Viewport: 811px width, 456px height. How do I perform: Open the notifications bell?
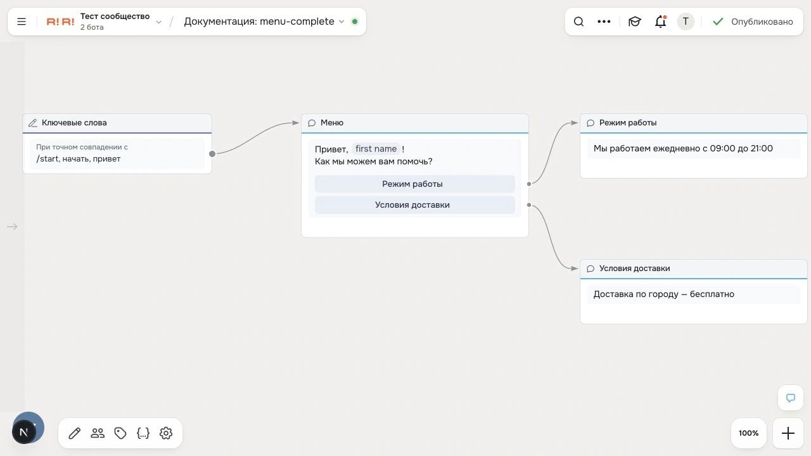click(660, 22)
